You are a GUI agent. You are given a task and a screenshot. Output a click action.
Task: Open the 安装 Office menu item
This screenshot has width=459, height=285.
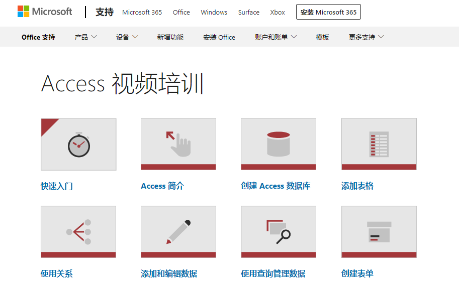tap(219, 37)
